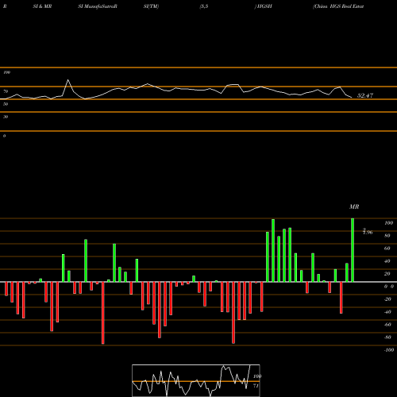
Task: Click the HGSH ticker text in header
Action: [x=264, y=6]
